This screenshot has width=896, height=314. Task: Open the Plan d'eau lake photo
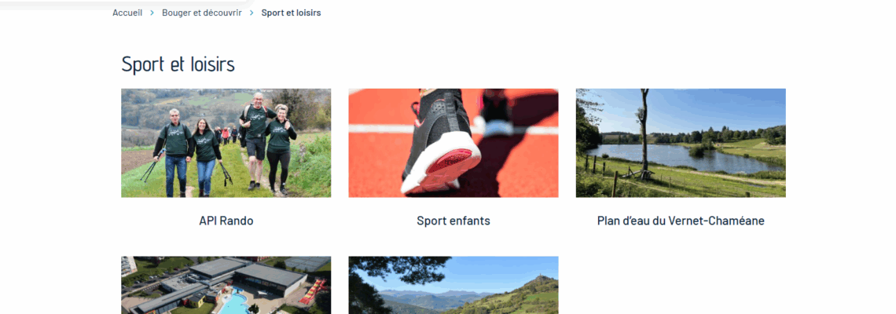coord(680,142)
